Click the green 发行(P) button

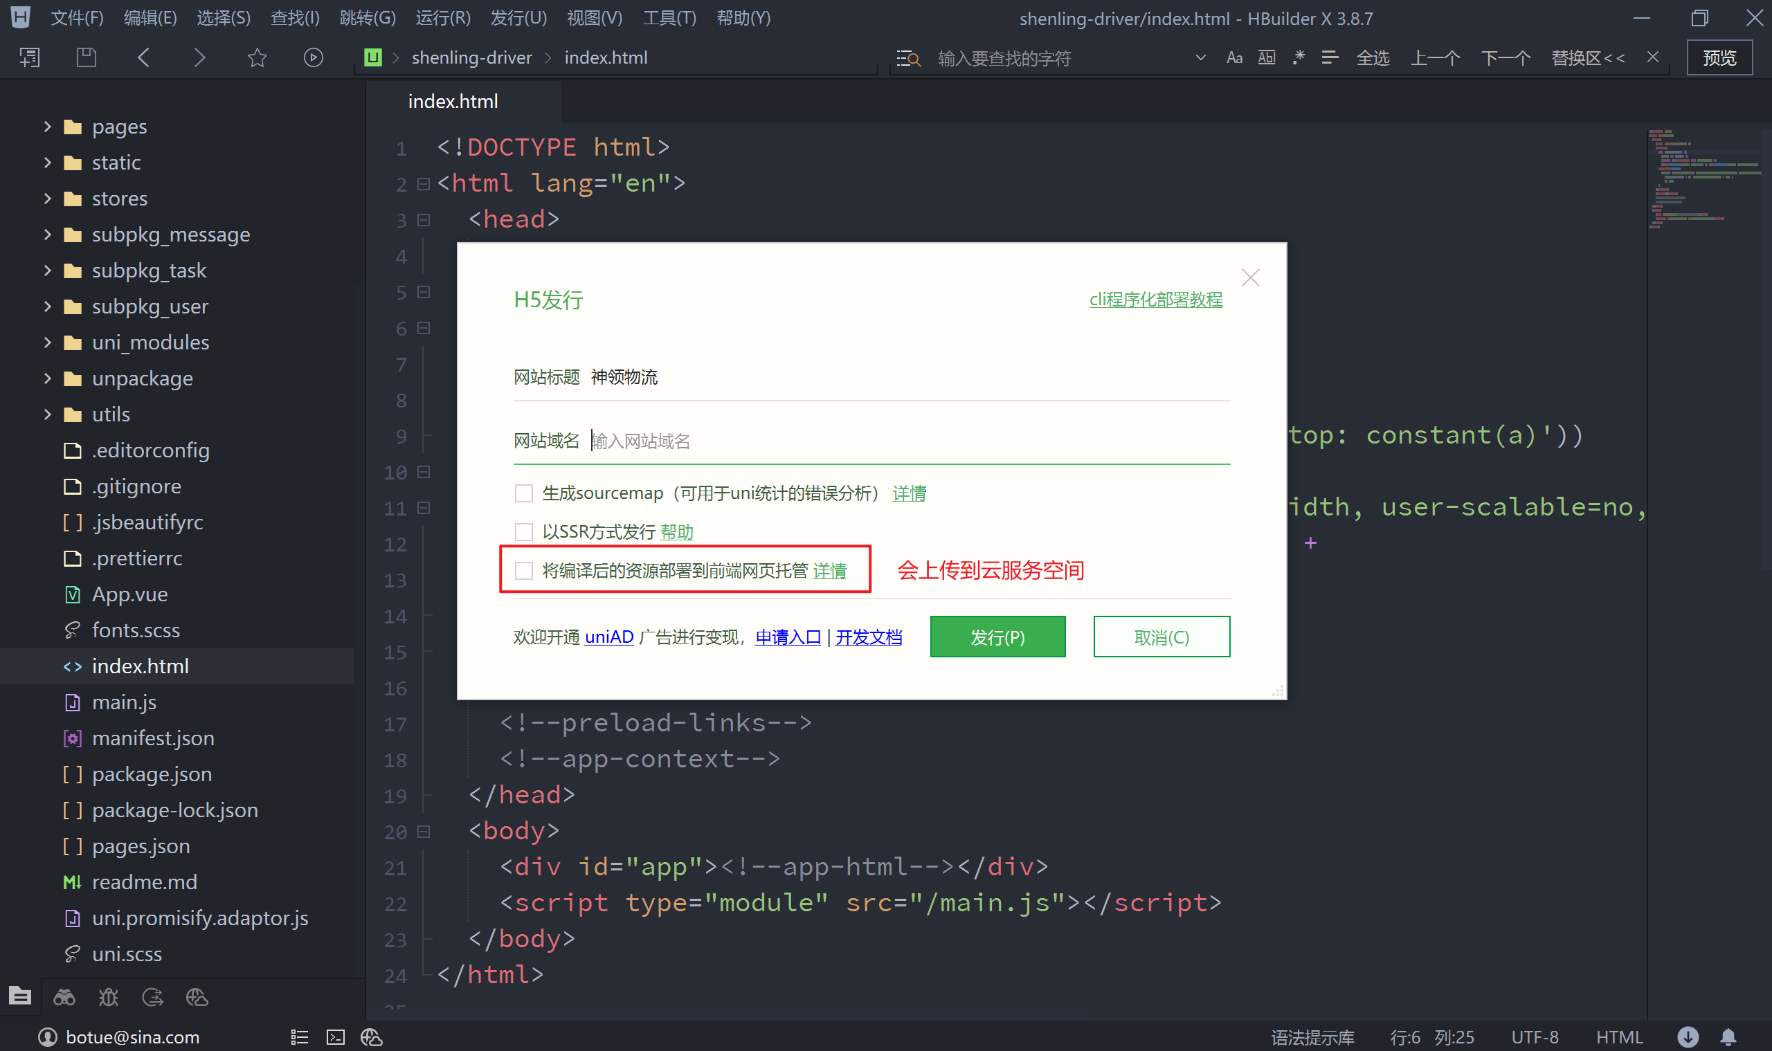(997, 637)
